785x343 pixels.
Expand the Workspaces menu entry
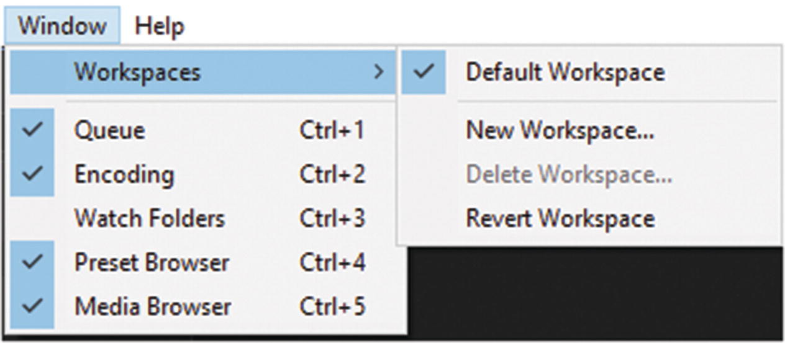137,72
